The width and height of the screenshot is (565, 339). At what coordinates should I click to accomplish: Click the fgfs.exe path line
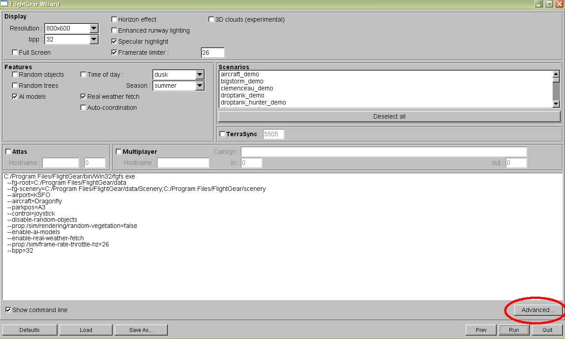coord(69,176)
